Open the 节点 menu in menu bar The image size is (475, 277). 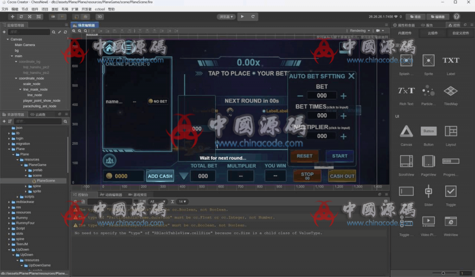25,9
